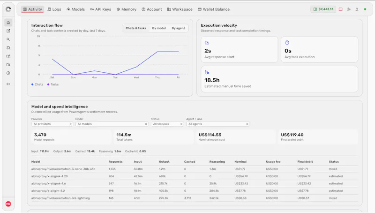Open the All models dropdown
This screenshot has height=213, width=375.
[112, 124]
